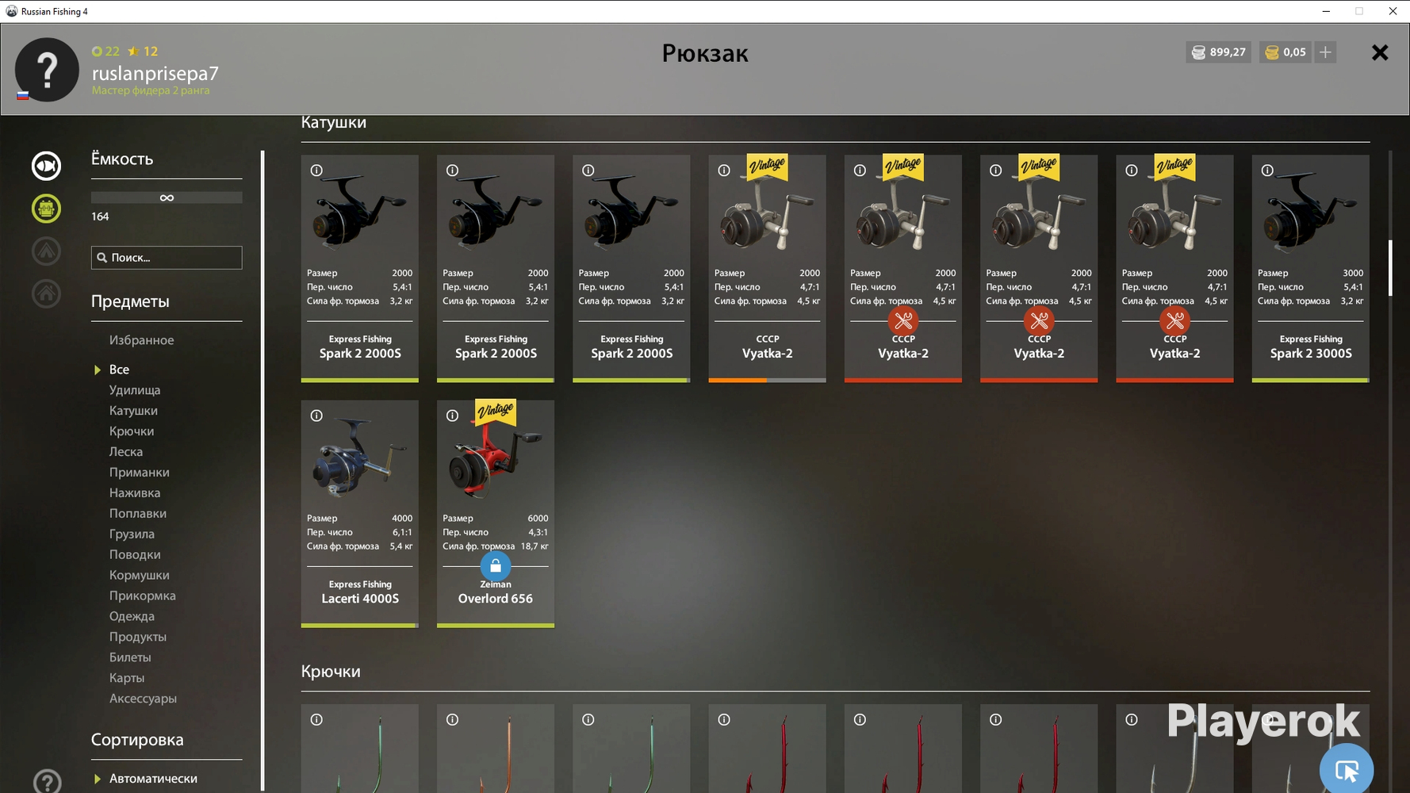Click the inventory vertical scrollbar

coord(1390,268)
